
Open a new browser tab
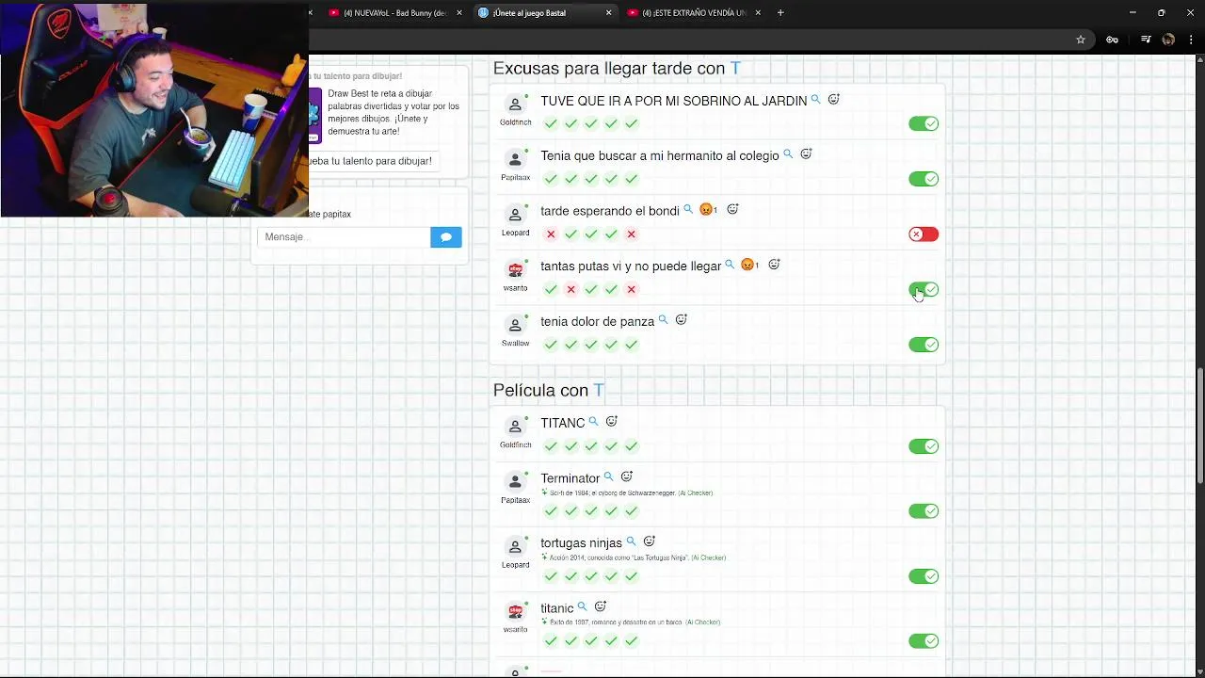[x=780, y=13]
